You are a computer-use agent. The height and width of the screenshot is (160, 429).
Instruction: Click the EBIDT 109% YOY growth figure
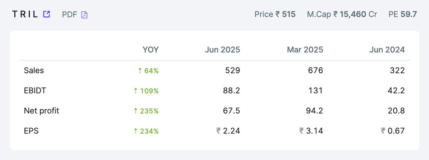(x=146, y=91)
